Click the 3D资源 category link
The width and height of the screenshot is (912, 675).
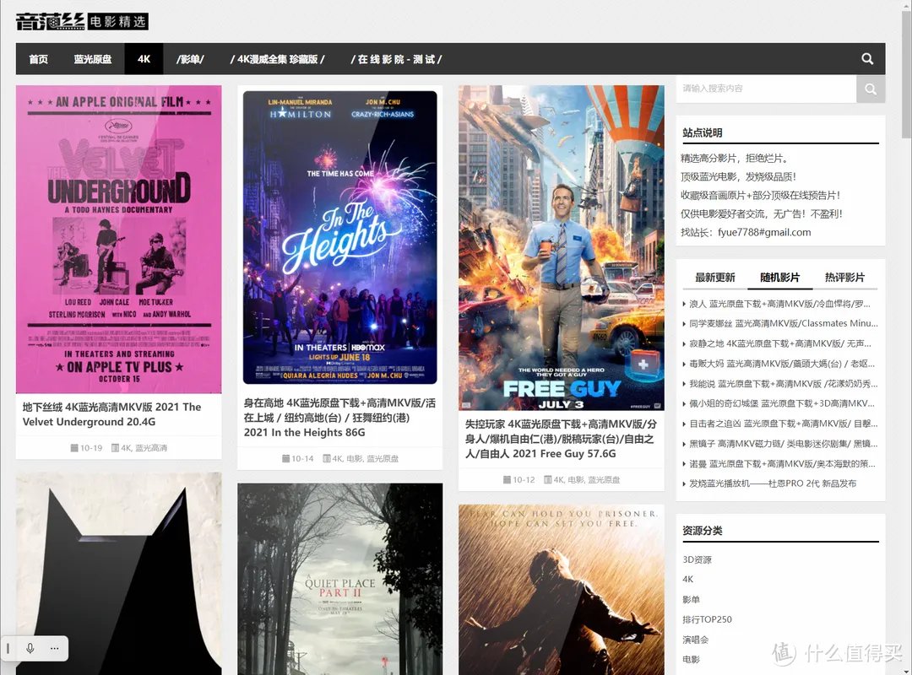pyautogui.click(x=697, y=559)
